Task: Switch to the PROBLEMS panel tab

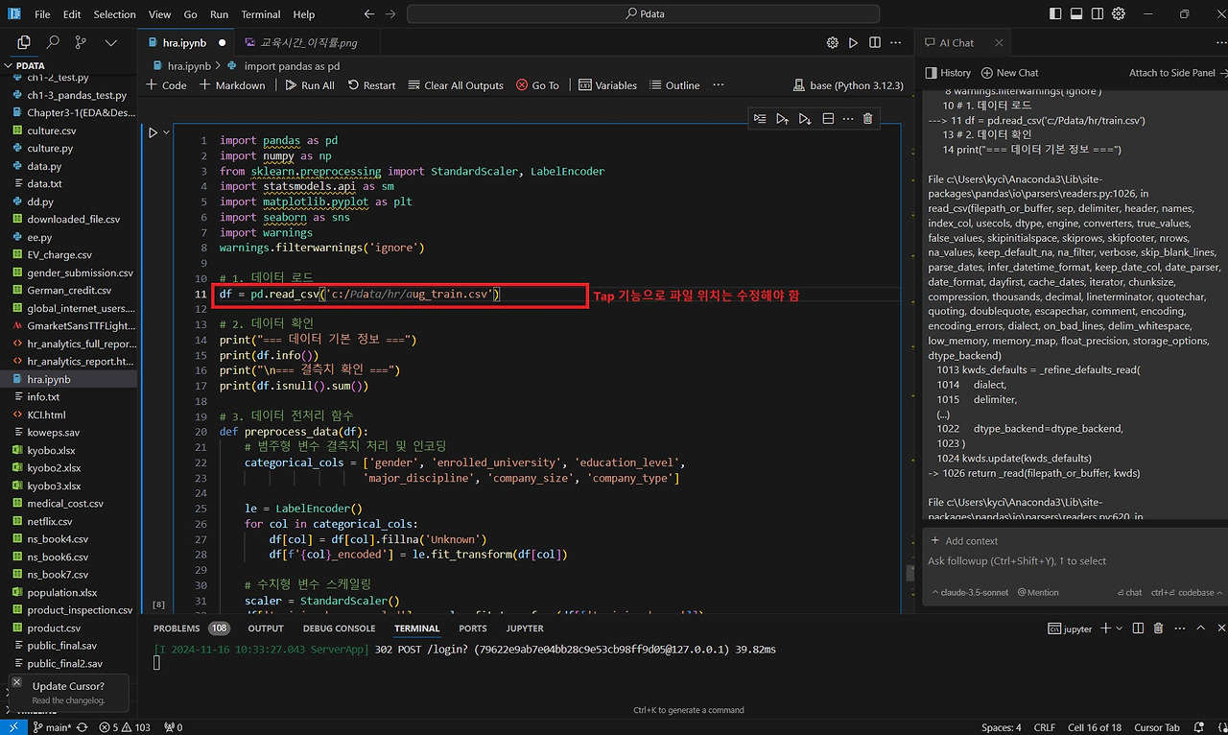Action: pyautogui.click(x=177, y=628)
